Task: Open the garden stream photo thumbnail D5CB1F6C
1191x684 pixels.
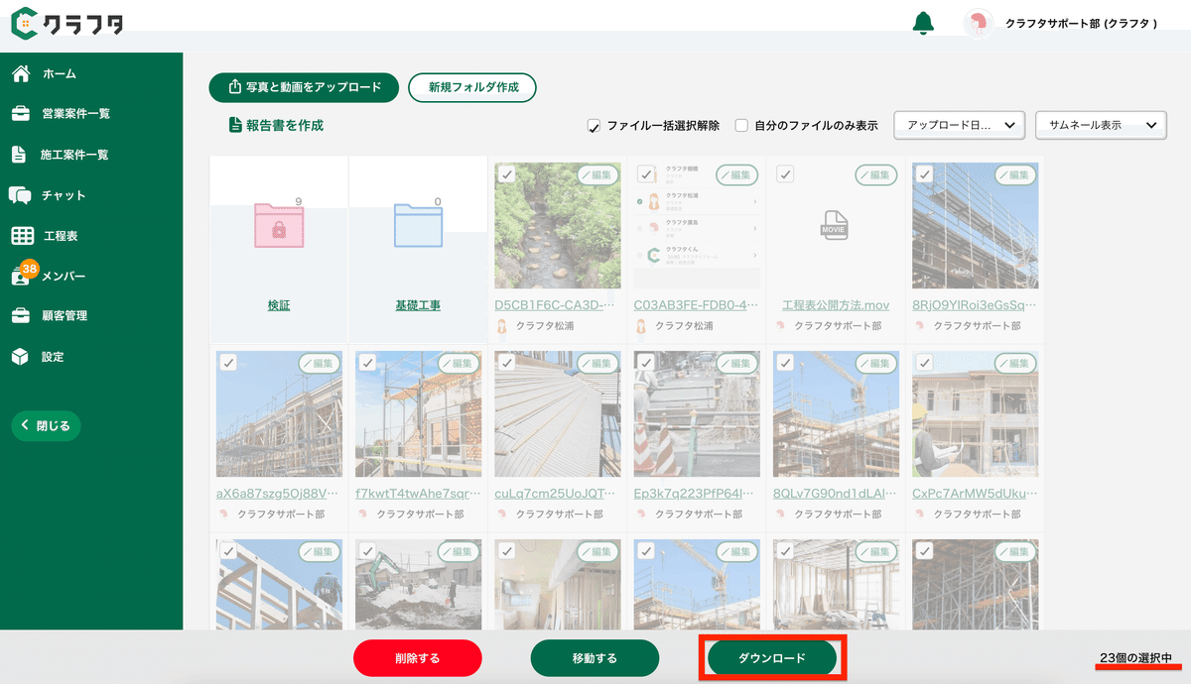Action: coord(558,226)
